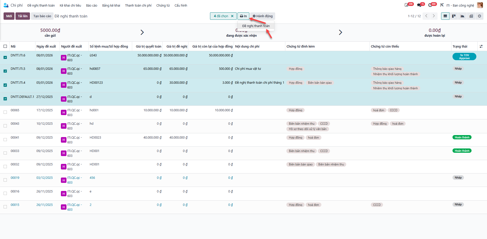This screenshot has height=239, width=487.
Task: Switch to Kanban view icon
Action: pos(454,16)
